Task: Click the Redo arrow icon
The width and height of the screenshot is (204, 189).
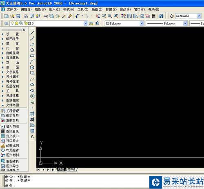Action: coord(86,16)
